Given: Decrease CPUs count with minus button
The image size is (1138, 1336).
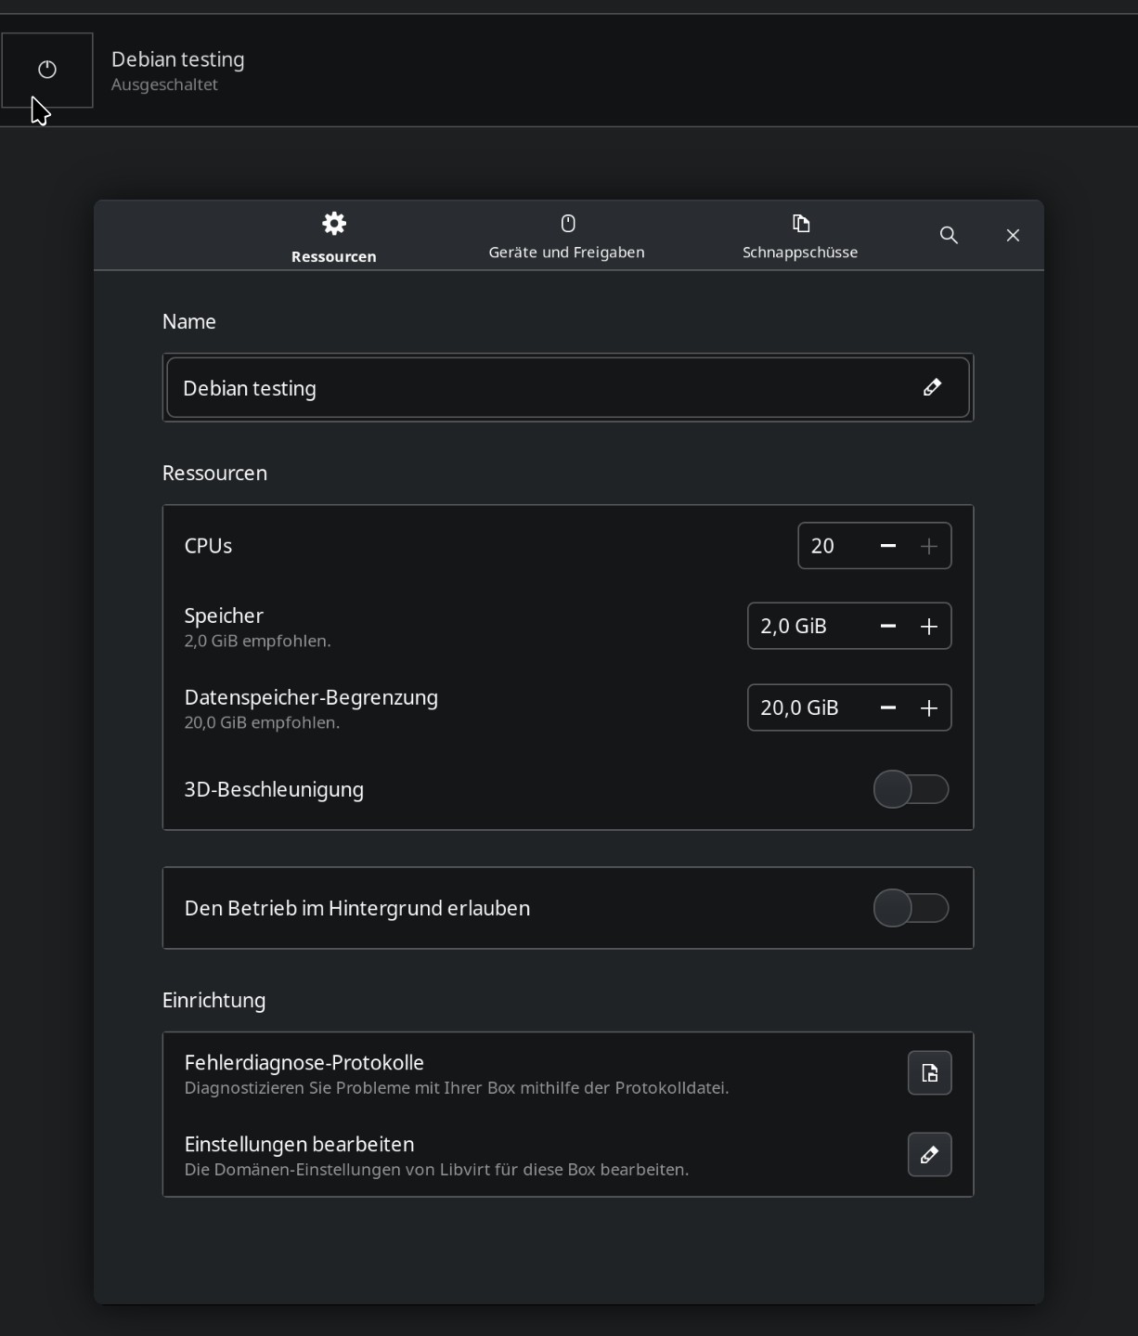Looking at the screenshot, I should point(888,546).
